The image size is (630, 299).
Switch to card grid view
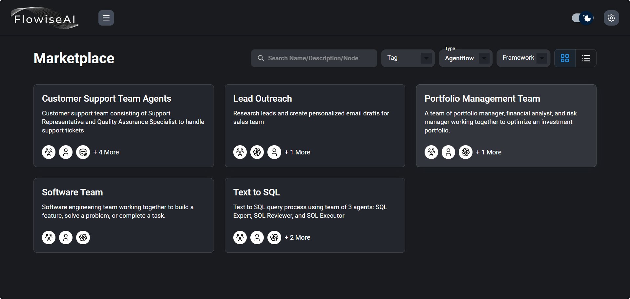coord(565,58)
